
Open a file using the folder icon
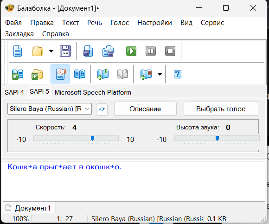38,51
